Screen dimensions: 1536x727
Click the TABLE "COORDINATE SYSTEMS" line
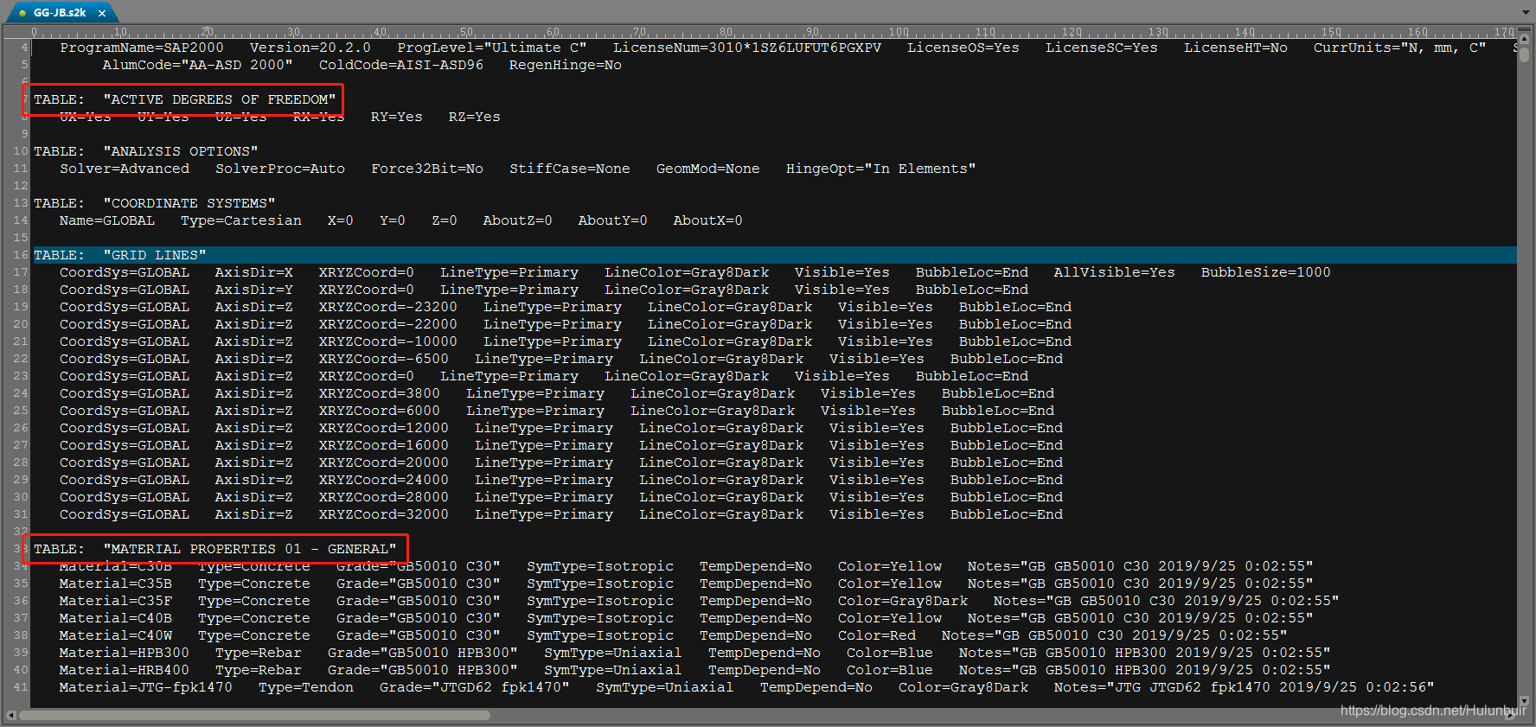pyautogui.click(x=155, y=203)
